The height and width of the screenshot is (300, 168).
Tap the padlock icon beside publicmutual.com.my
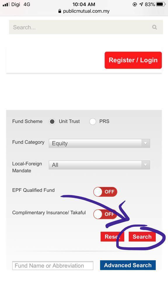pos(60,11)
